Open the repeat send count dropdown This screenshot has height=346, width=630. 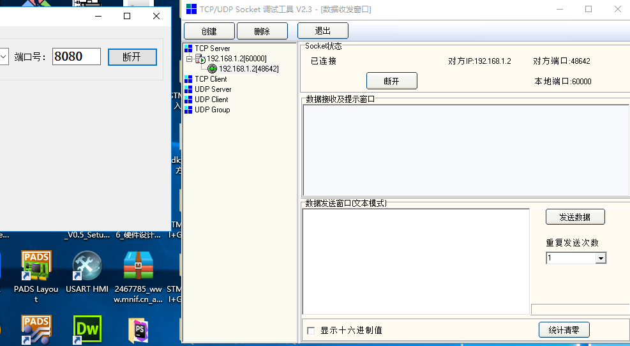[x=601, y=258]
